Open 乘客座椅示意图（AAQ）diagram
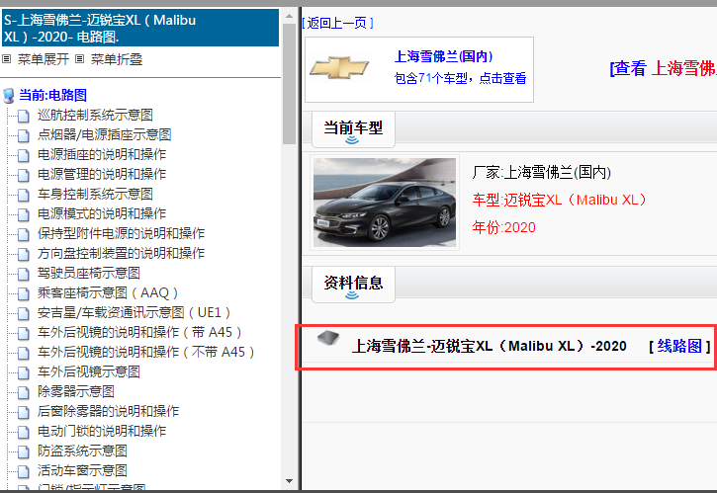 pos(108,292)
